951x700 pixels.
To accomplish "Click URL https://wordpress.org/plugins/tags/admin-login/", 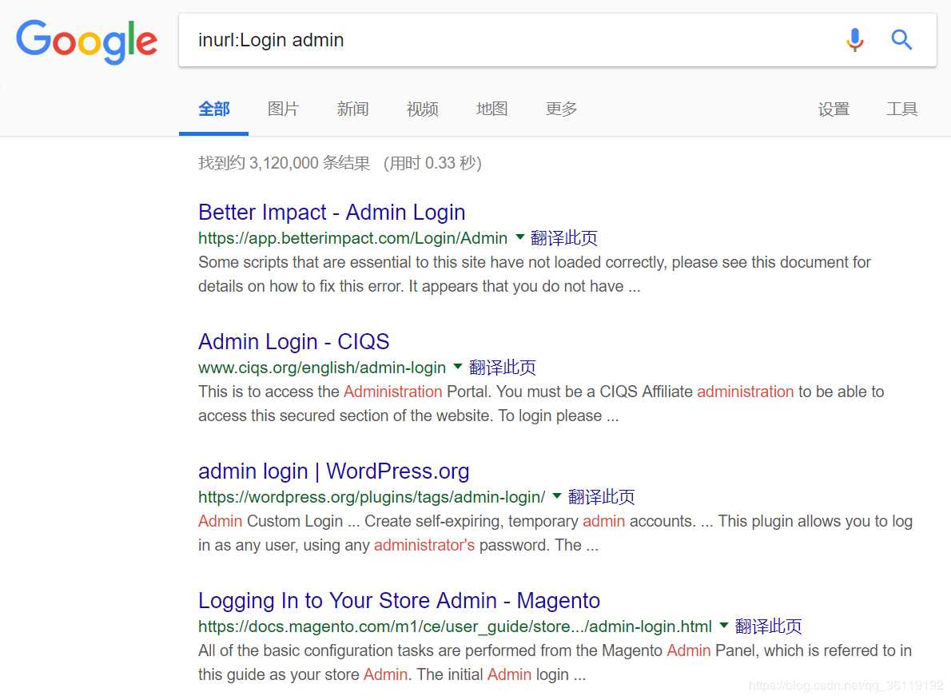I will [372, 497].
